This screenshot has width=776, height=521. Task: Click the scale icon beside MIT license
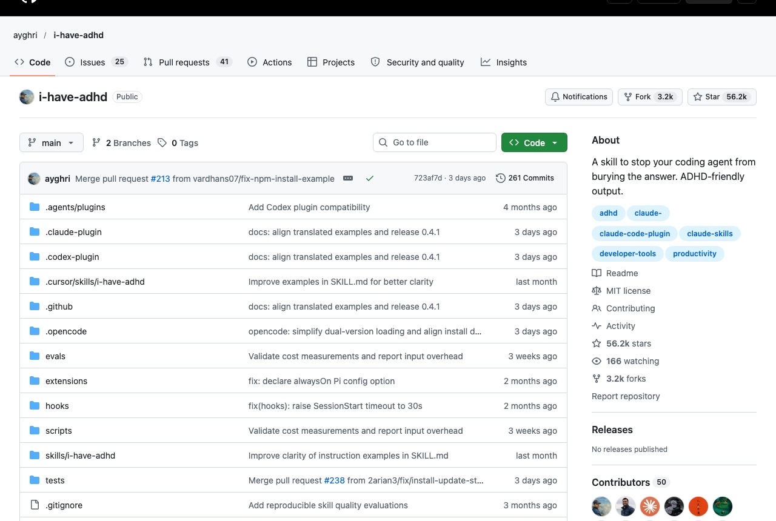[597, 291]
